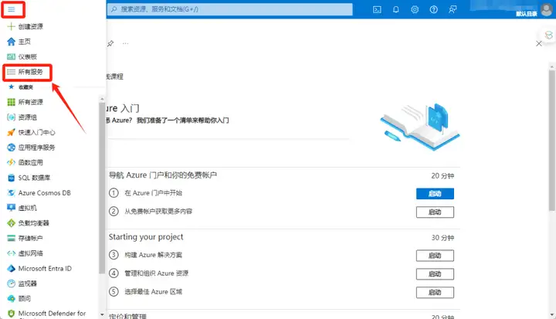Open the 监视器 gauge icon
Viewport: 556px width, 319px height.
(x=12, y=283)
